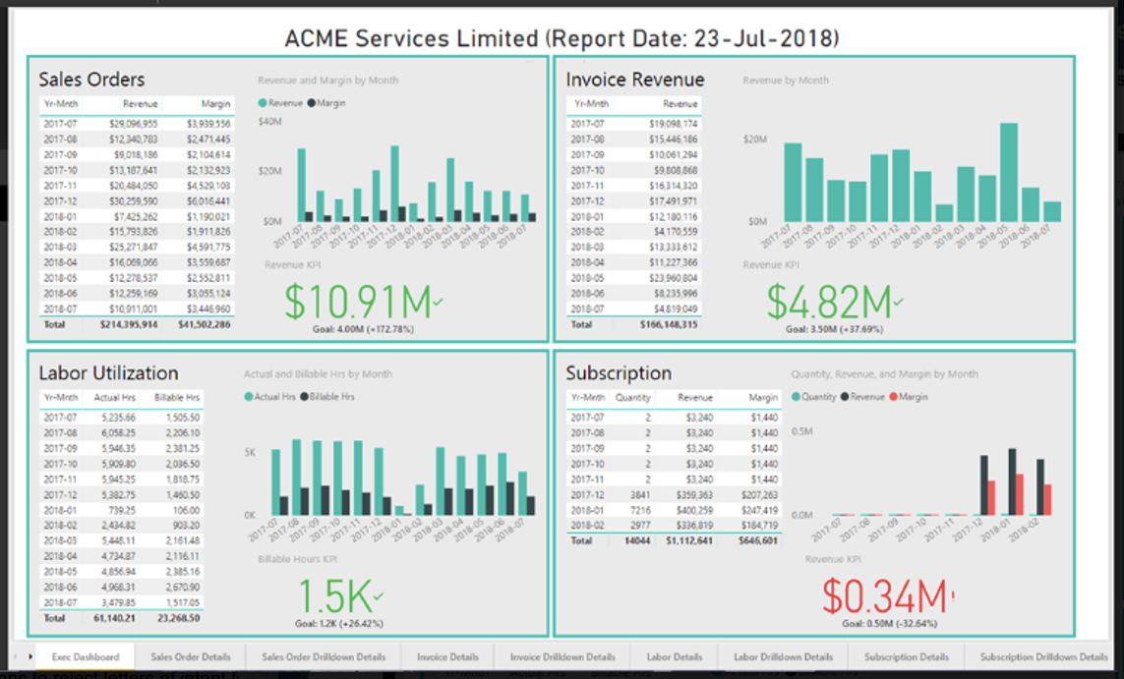Open the Exec Dashboard tab
1124x679 pixels.
[x=86, y=656]
